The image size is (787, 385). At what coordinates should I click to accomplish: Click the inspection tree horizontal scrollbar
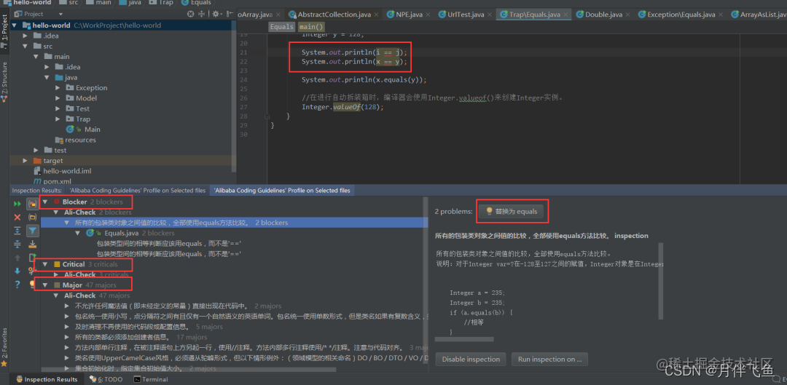click(x=189, y=370)
